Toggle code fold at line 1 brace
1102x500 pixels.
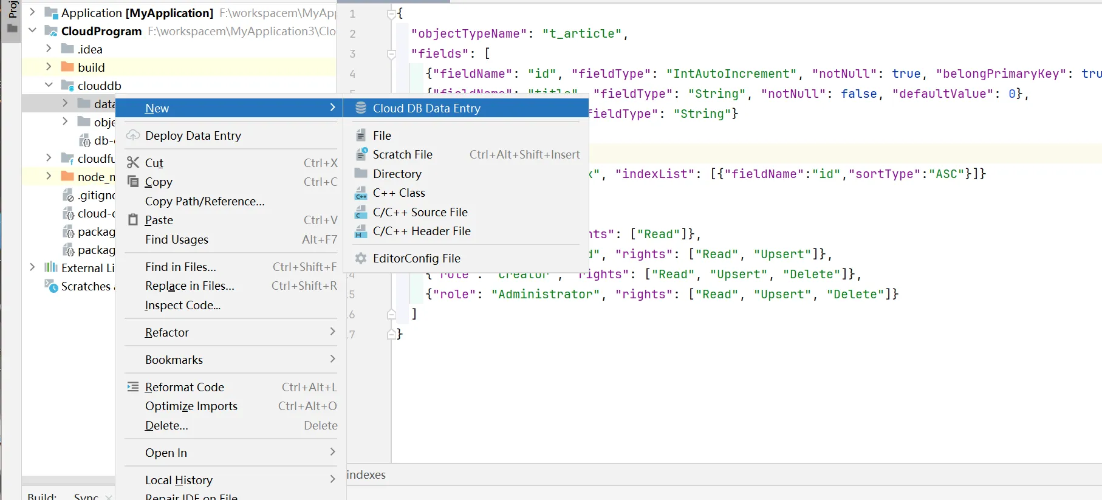tap(392, 14)
